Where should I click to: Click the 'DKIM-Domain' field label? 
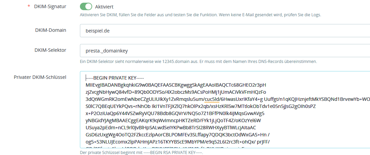pyautogui.click(x=50, y=30)
